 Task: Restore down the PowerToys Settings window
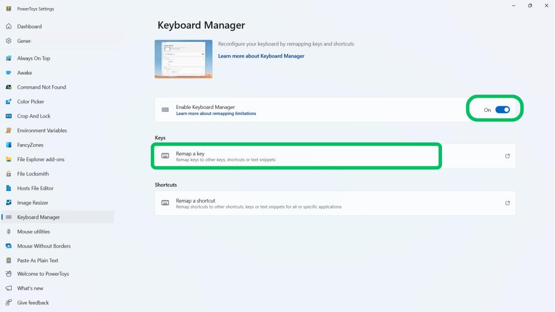pos(530,6)
